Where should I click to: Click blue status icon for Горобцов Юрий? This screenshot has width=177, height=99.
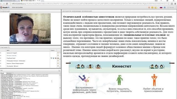(x=53, y=58)
